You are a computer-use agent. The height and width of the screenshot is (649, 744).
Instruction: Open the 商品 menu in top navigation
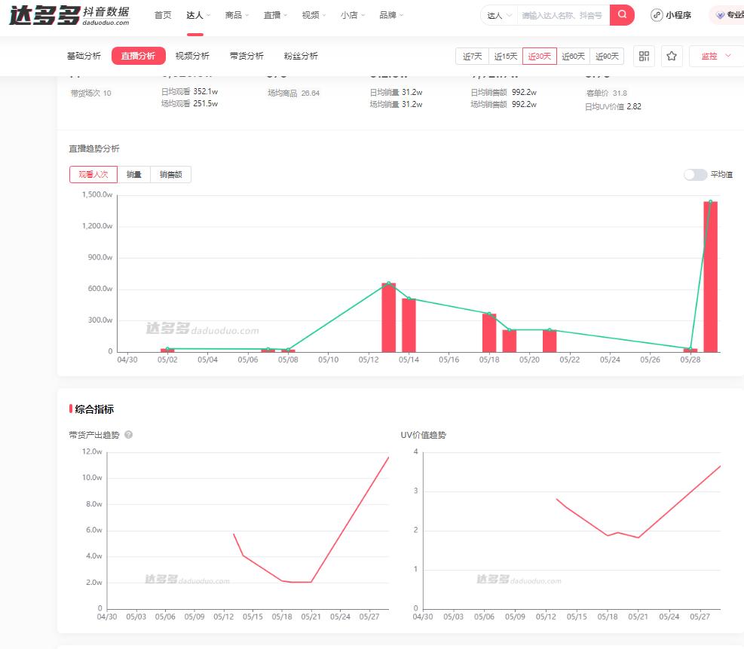click(x=234, y=14)
